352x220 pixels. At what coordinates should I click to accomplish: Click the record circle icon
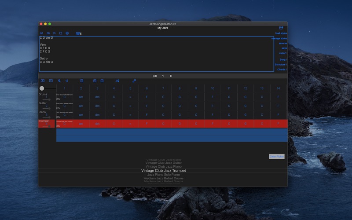67,33
